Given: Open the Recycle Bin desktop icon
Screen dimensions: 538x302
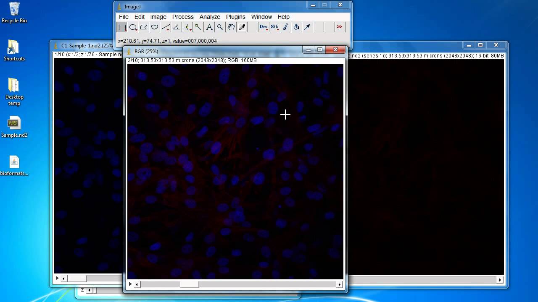Looking at the screenshot, I should pyautogui.click(x=14, y=13).
